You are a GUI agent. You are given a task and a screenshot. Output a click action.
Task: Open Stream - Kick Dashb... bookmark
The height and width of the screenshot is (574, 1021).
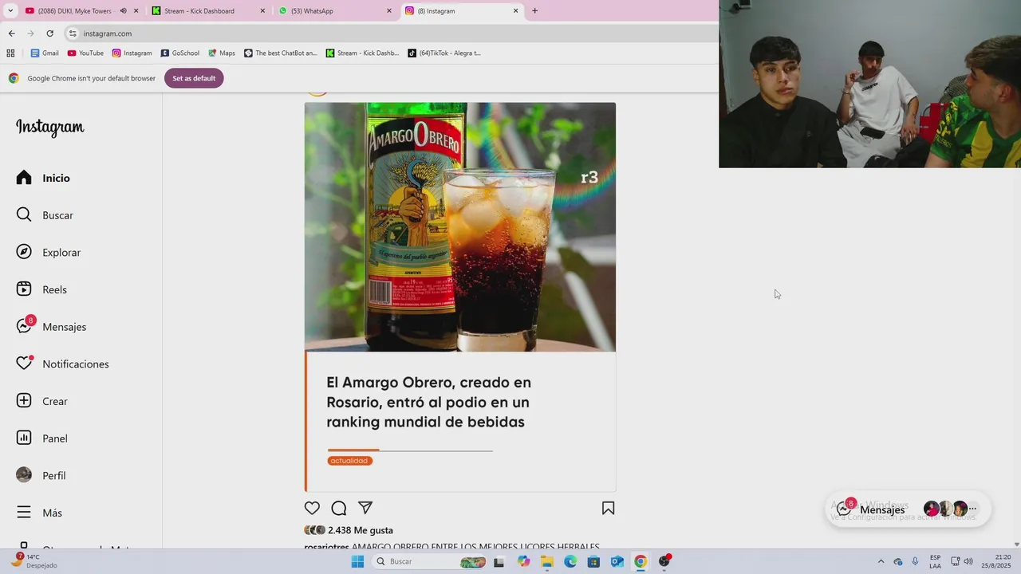(x=362, y=53)
